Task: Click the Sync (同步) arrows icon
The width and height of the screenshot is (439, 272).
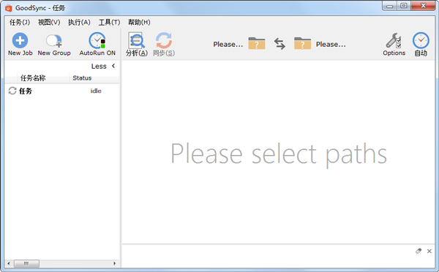Action: (x=164, y=40)
